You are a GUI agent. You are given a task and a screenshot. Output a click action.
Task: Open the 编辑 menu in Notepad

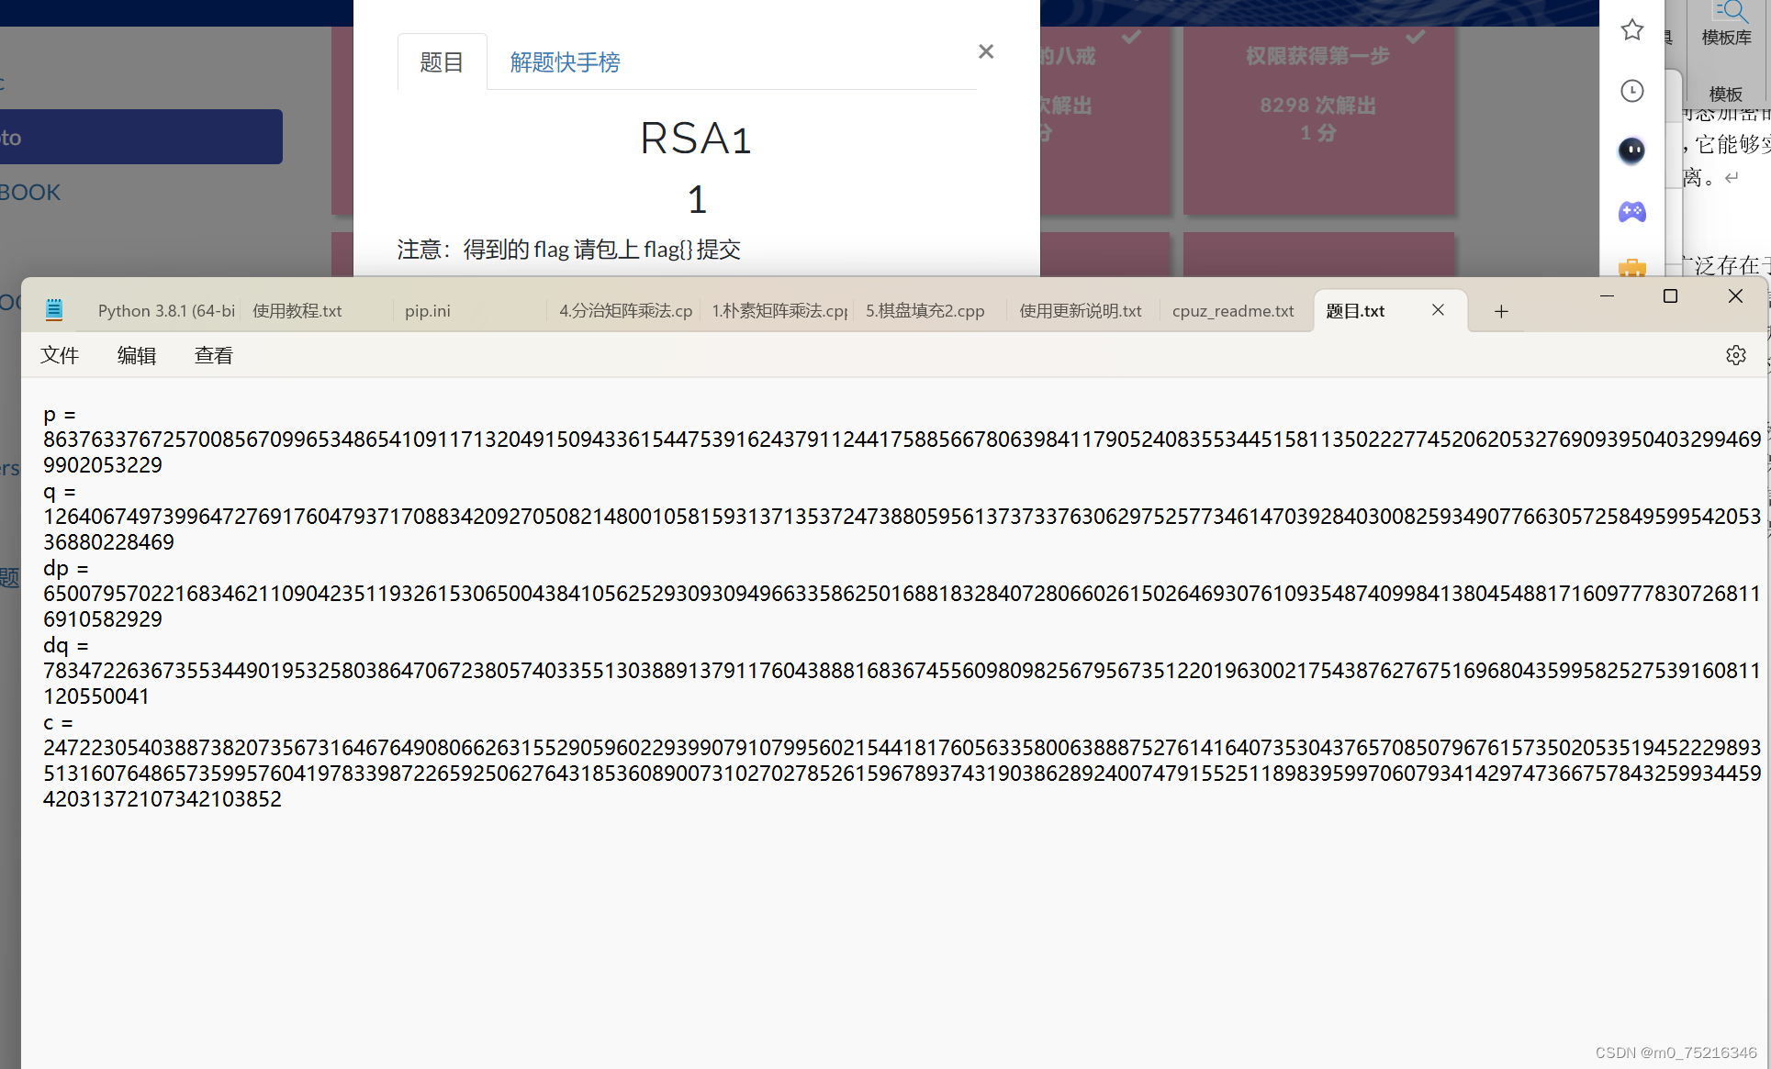click(x=136, y=355)
